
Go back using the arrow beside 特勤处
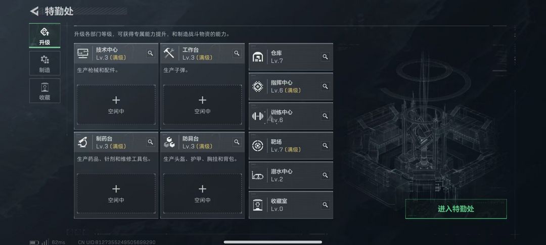point(34,11)
